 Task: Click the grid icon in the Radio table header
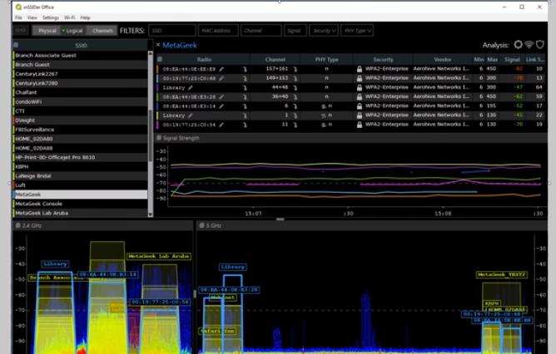pos(160,60)
